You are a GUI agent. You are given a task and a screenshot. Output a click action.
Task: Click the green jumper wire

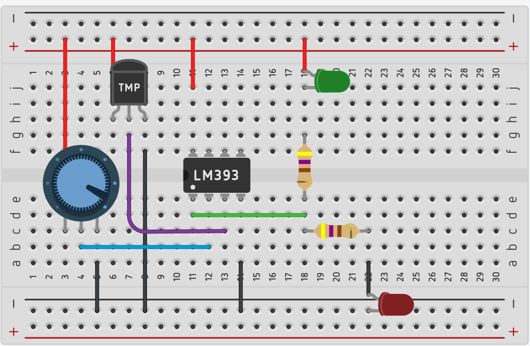250,215
